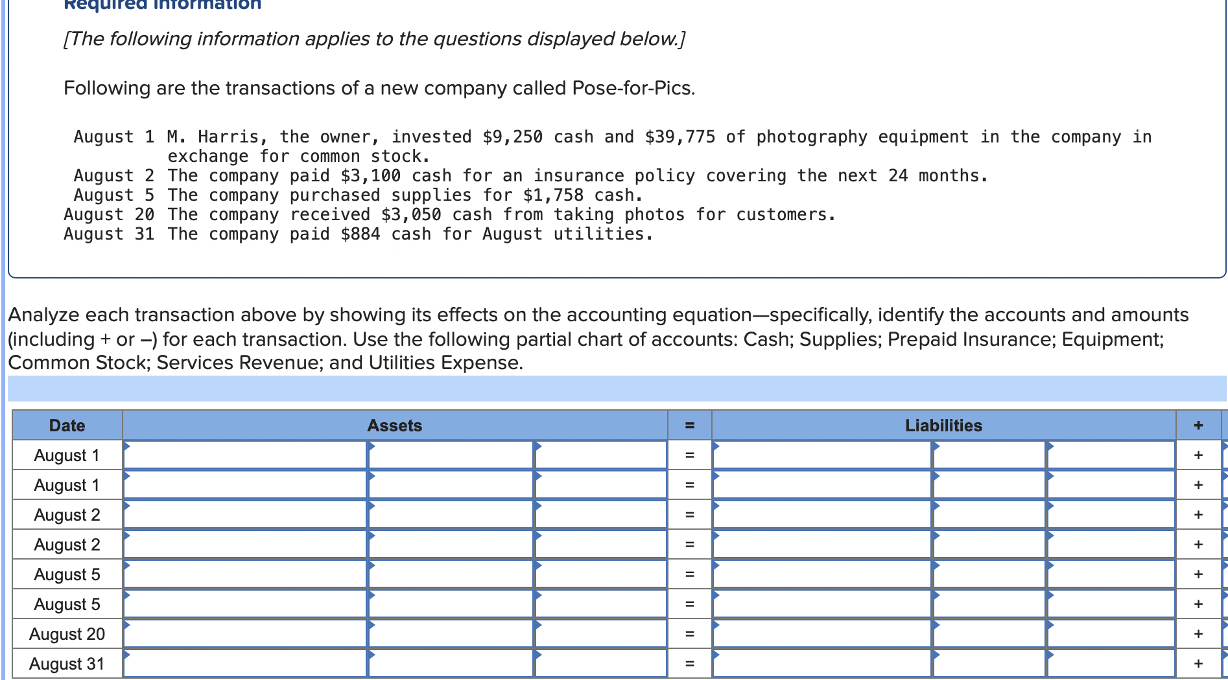Click the rightmost liabilities cell in August 20 row
Image resolution: width=1228 pixels, height=680 pixels.
pyautogui.click(x=1111, y=633)
